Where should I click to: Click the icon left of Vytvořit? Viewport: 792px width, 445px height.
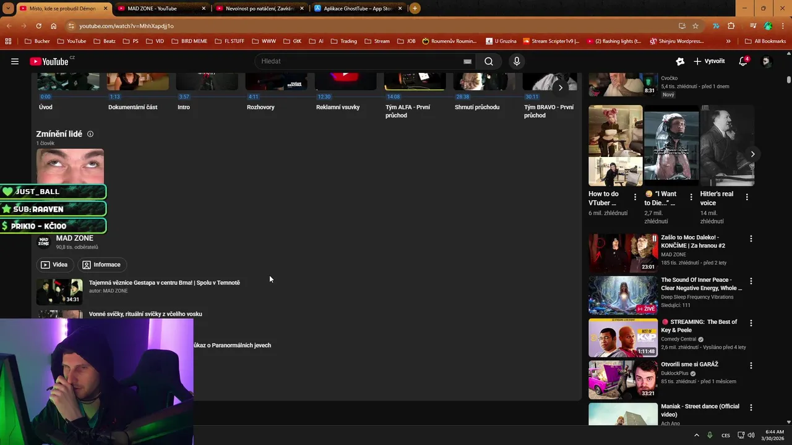coord(680,61)
